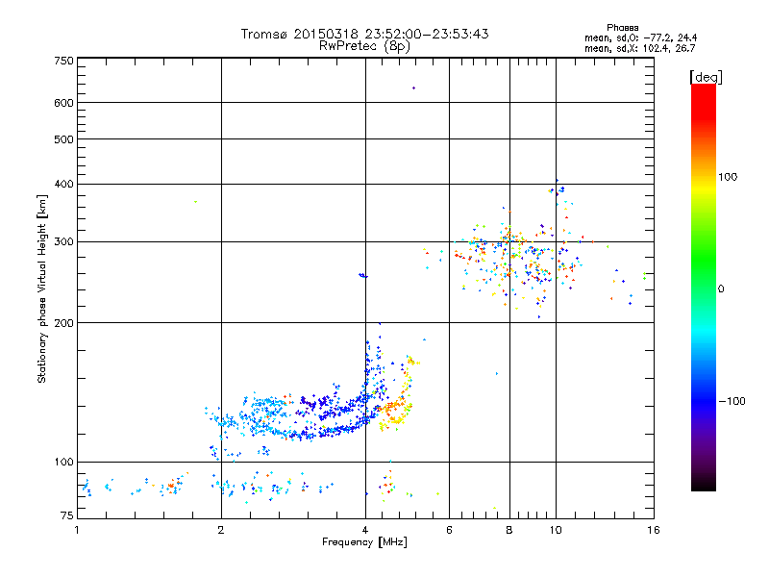Click the 'Phases' statistics heading

point(622,28)
